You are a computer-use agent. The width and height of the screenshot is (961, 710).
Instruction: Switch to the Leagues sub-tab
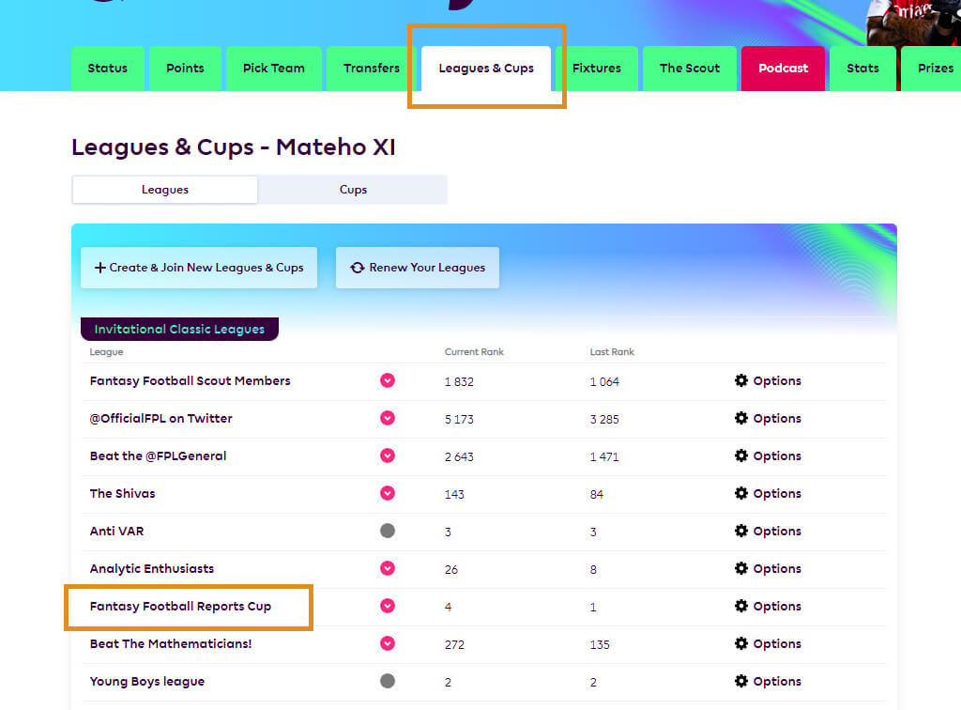(165, 190)
